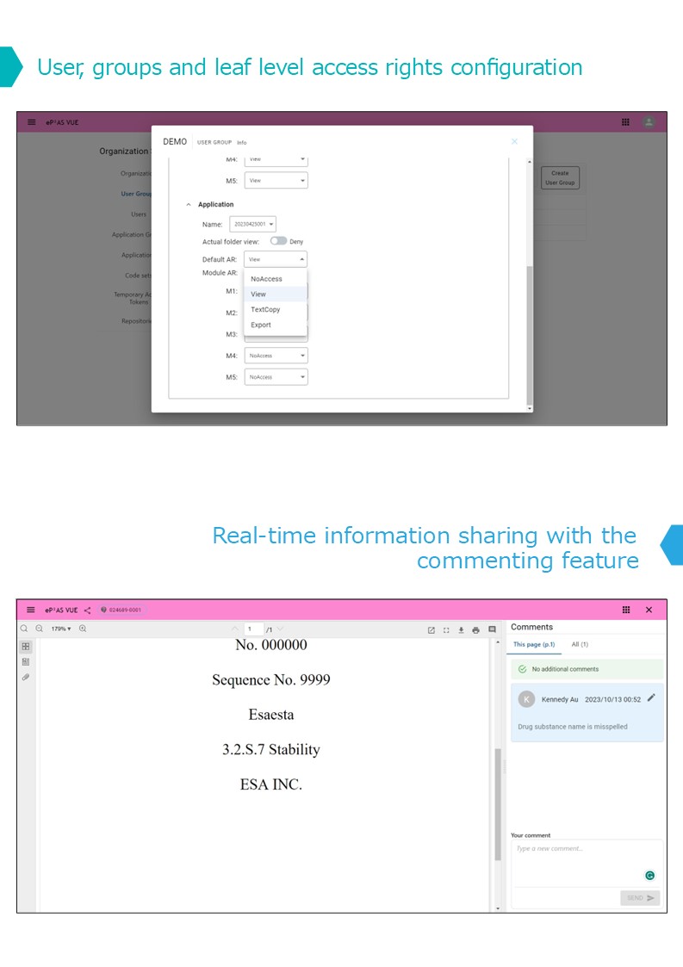The height and width of the screenshot is (967, 683).
Task: Open the attachments paperclip in viewer sidebar
Action: tap(26, 678)
